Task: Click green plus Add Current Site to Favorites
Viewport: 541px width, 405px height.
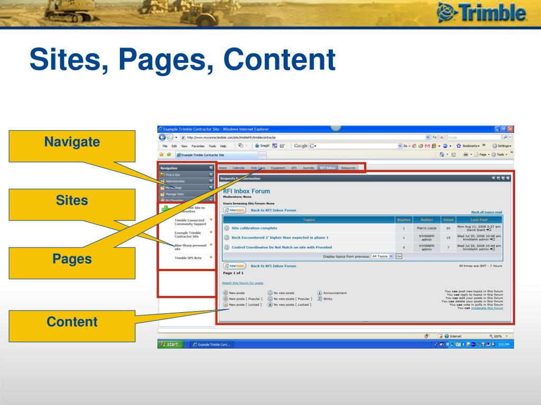Action: [x=166, y=209]
